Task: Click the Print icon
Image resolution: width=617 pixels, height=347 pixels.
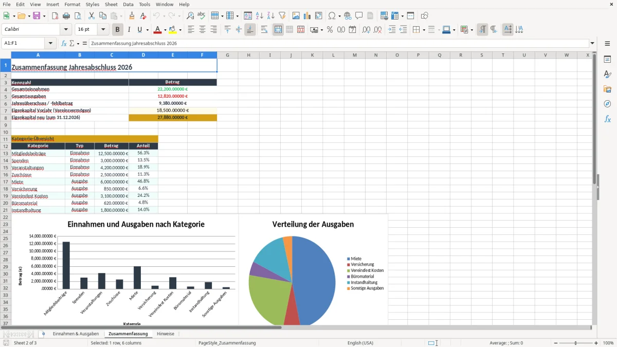Action: (x=66, y=16)
